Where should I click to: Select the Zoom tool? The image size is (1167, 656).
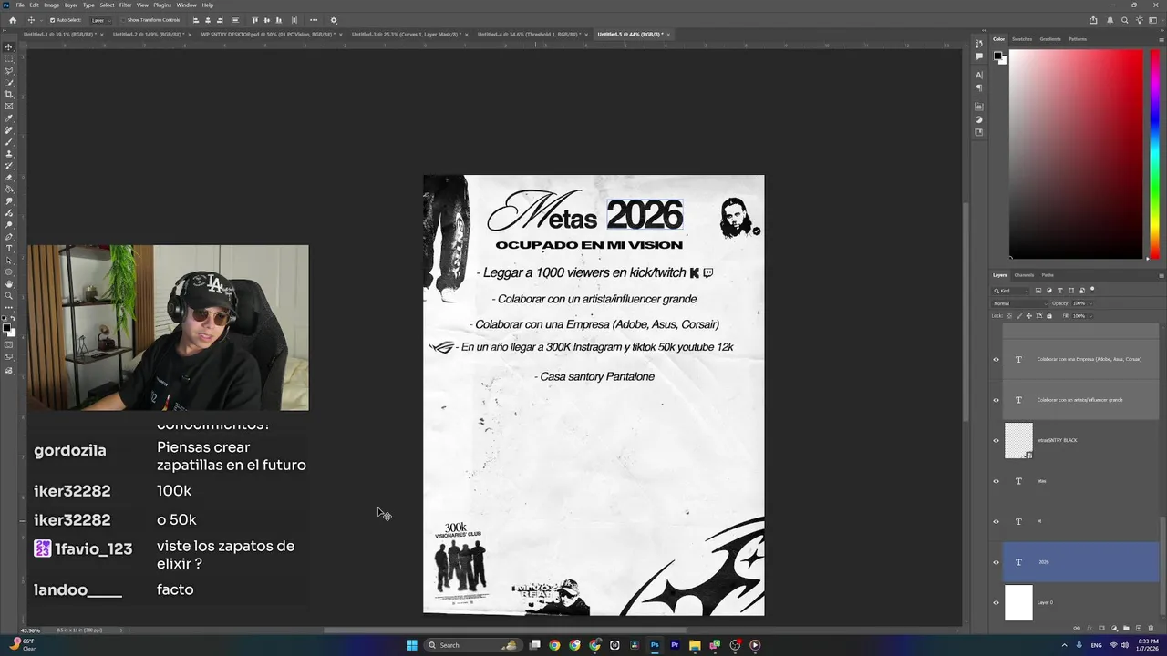point(9,295)
